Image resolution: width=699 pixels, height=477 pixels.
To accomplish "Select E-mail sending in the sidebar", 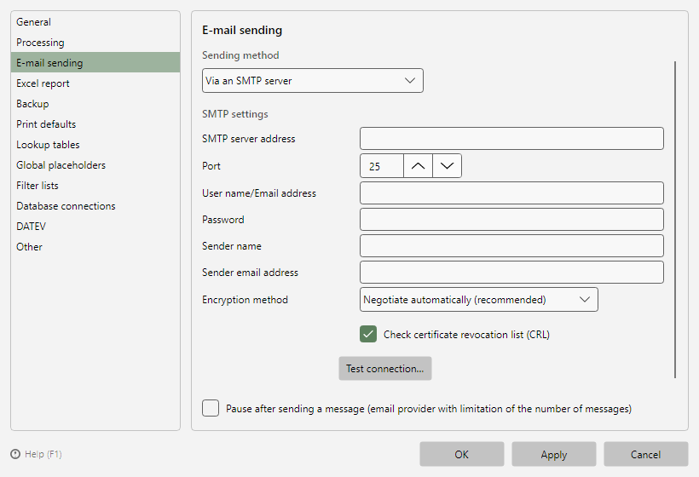I will point(95,63).
